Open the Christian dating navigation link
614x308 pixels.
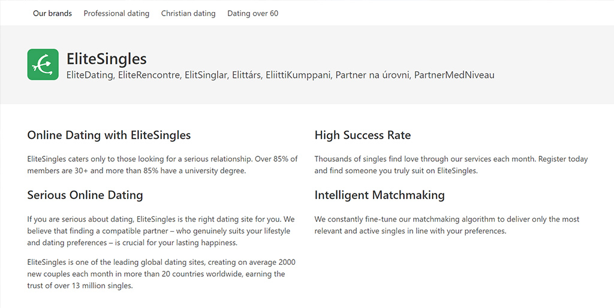click(x=188, y=13)
